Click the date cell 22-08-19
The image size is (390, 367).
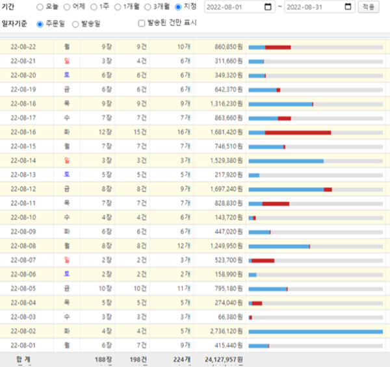coord(23,89)
